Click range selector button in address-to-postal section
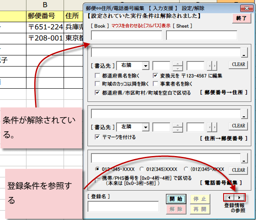Image resolution: width=256 pixels, height=220 pixels. (244, 114)
